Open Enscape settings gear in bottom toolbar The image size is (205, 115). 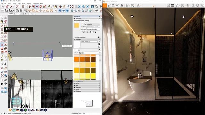point(37,110)
